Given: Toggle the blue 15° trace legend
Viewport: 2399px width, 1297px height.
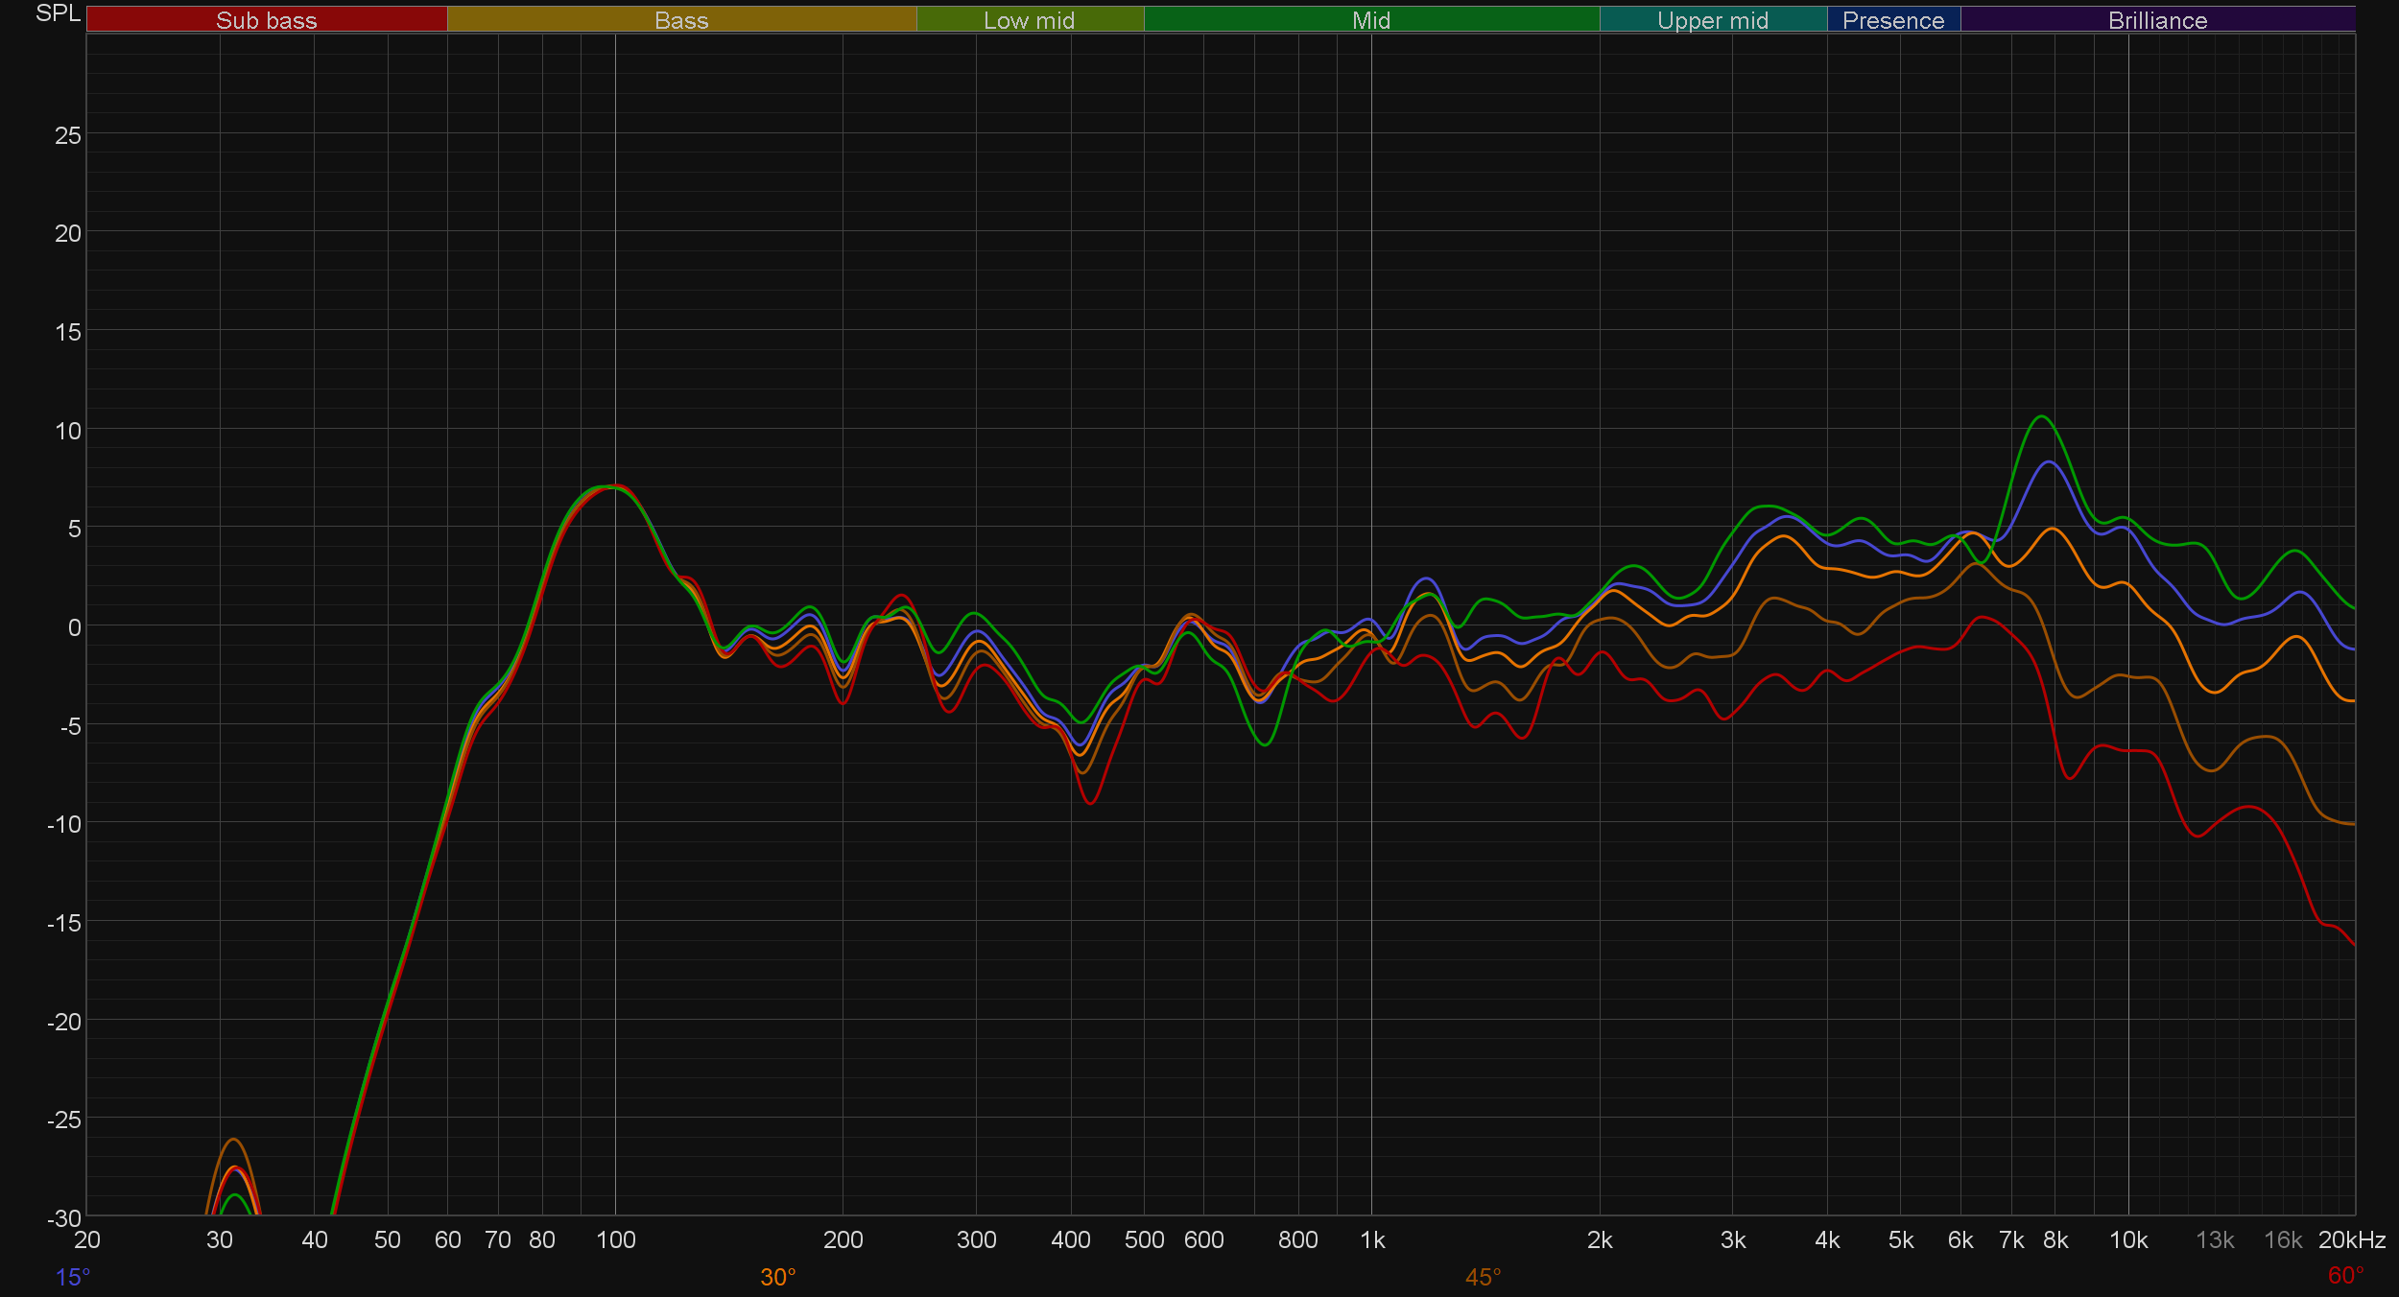Looking at the screenshot, I should (x=73, y=1277).
